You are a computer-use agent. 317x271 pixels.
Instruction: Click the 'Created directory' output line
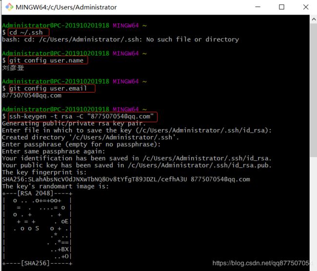click(91, 137)
